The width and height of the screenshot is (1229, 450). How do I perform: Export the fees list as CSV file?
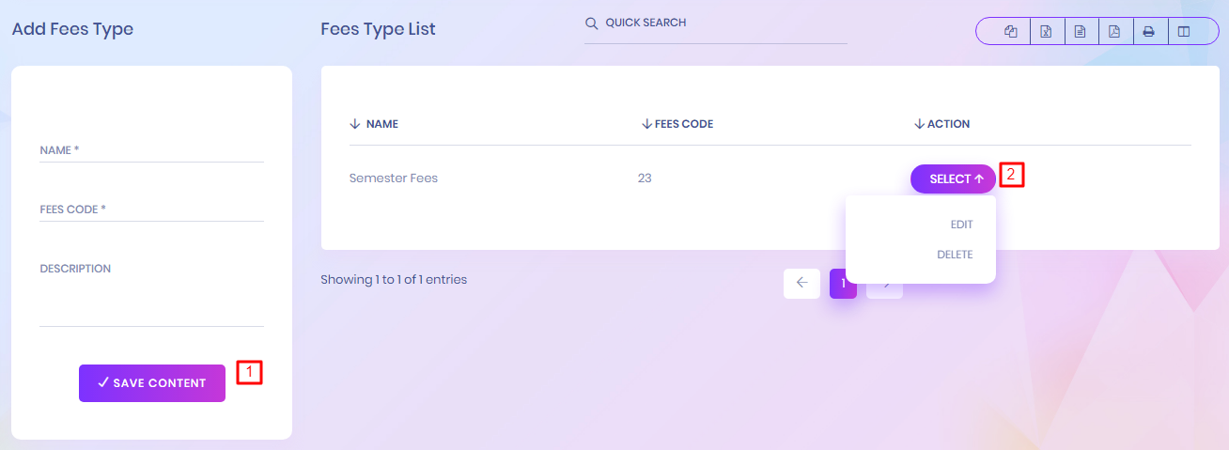coord(1081,32)
